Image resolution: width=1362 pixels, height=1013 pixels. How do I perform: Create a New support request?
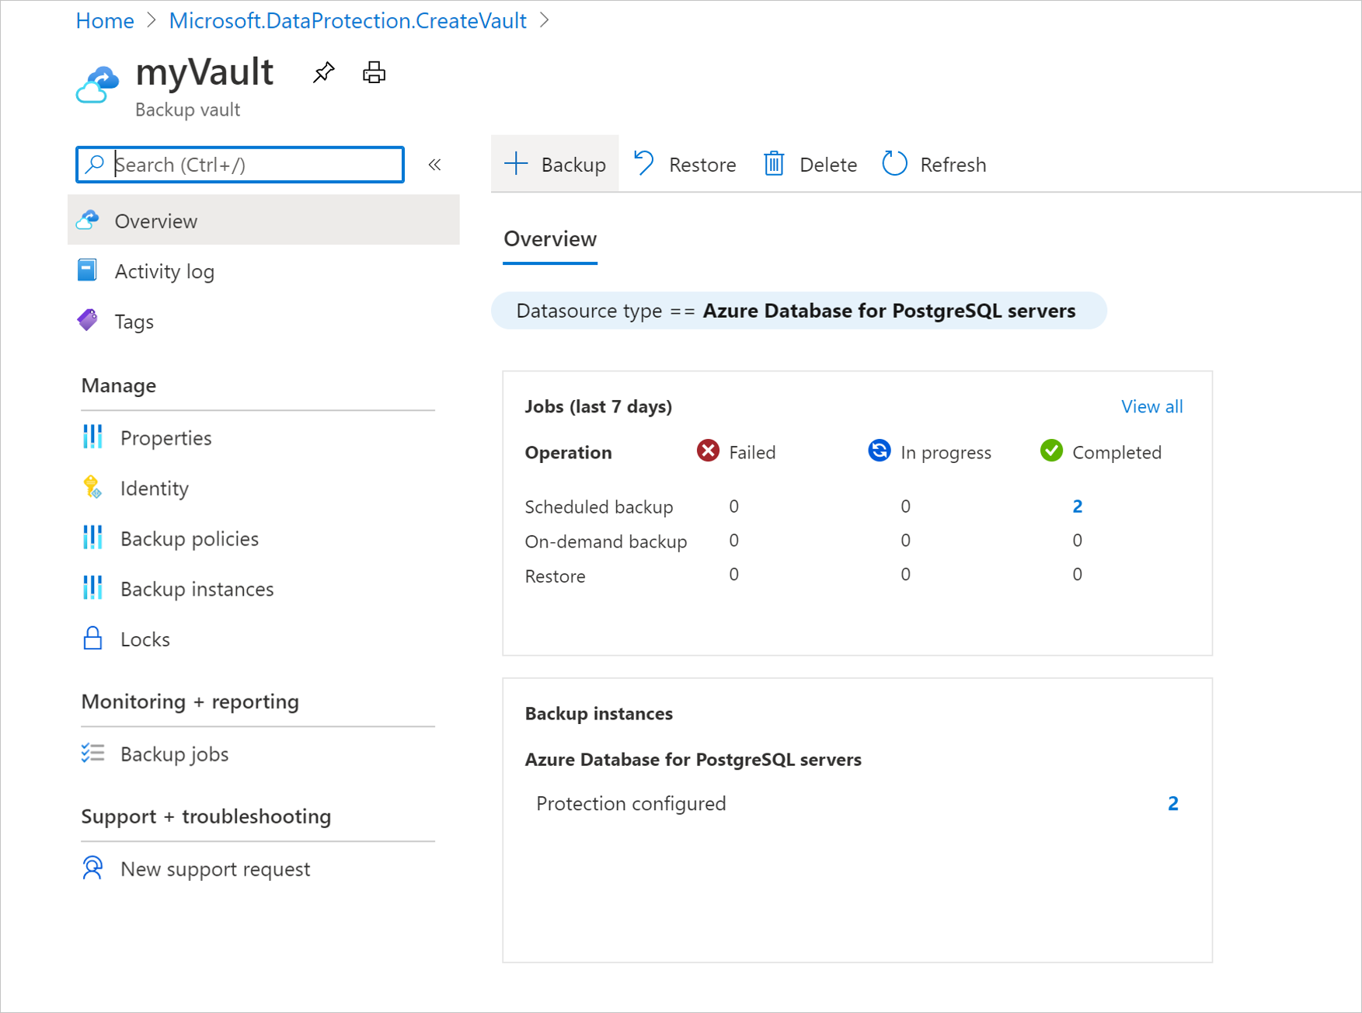pos(215,869)
